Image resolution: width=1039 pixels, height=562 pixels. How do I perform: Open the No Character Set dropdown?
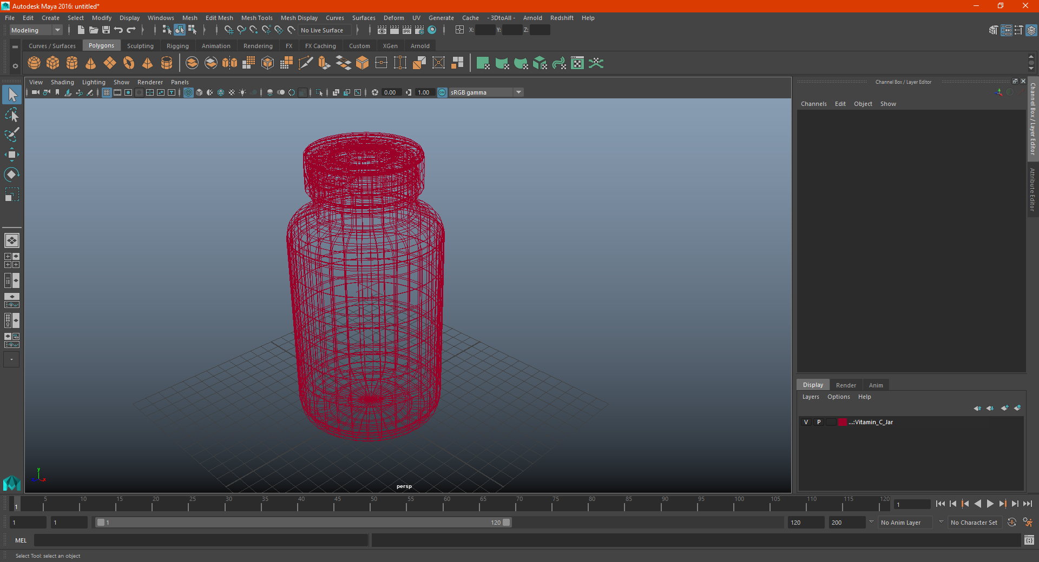pyautogui.click(x=975, y=523)
